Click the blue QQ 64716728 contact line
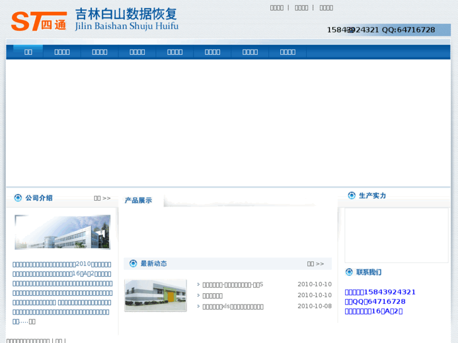Viewport: 458px width, 343px height. 375,301
